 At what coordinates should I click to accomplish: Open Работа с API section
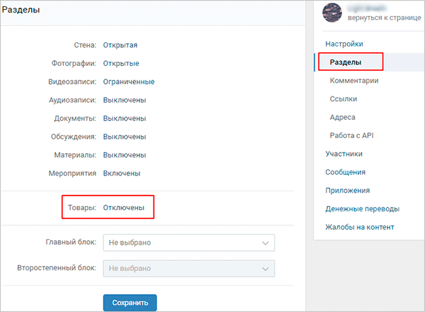tap(353, 135)
